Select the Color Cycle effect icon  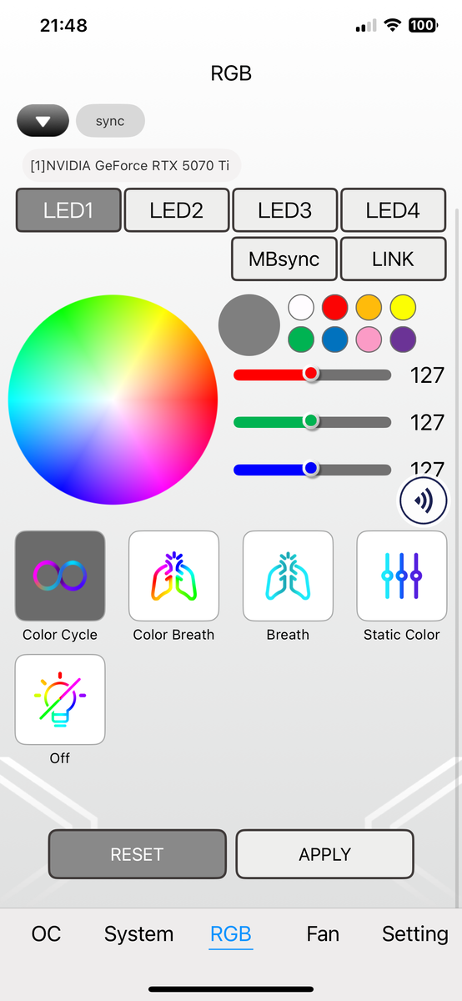point(60,576)
